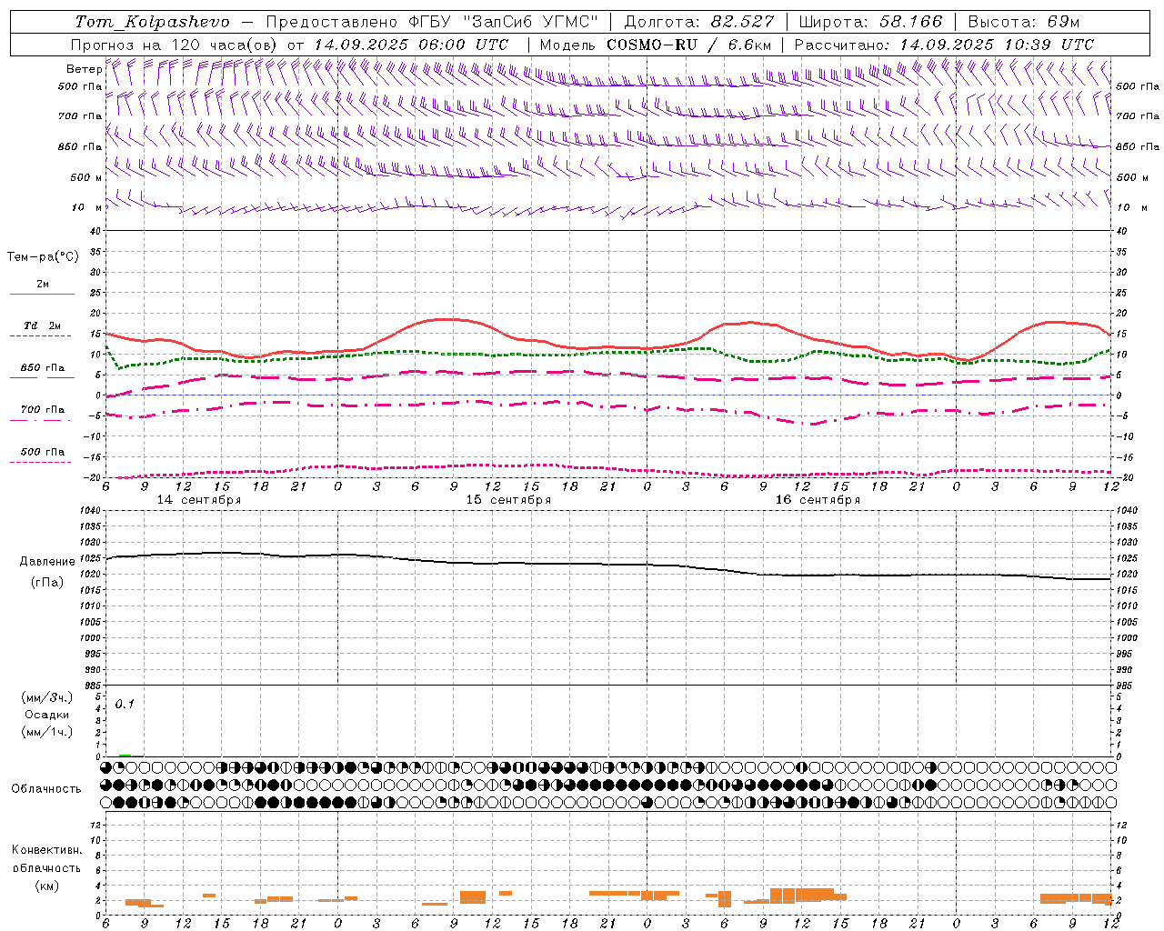Click the solid '2м' legend line sample
1164x931 pixels.
click(42, 294)
